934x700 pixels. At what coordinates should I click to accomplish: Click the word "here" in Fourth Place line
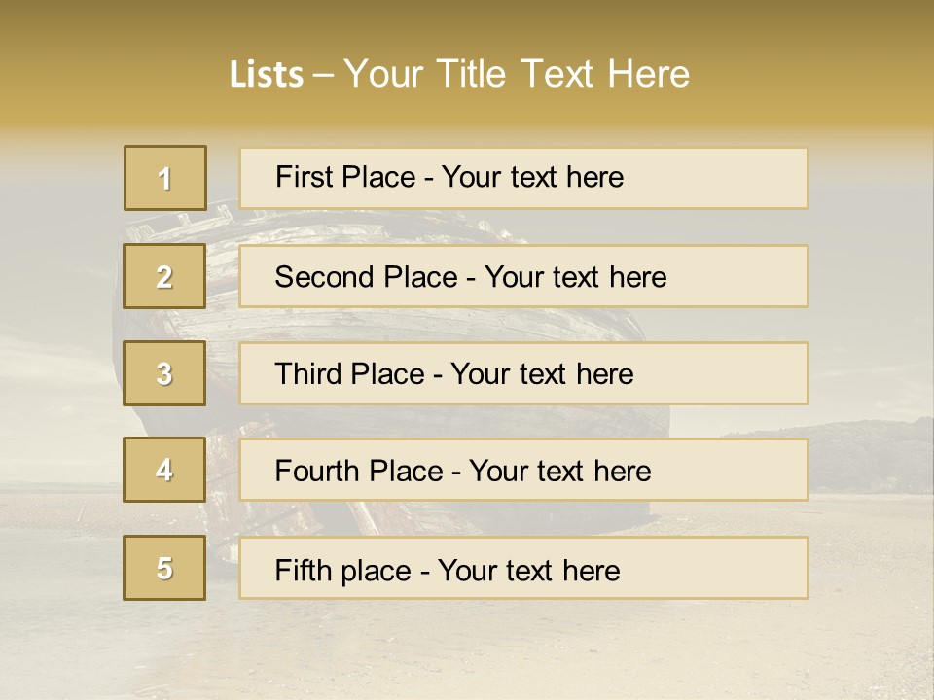(622, 472)
